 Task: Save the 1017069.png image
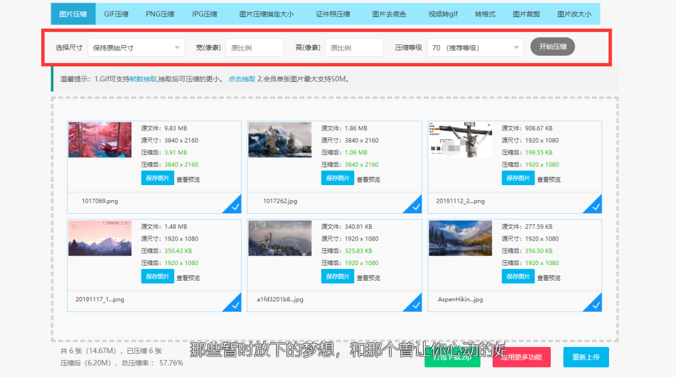coord(157,178)
